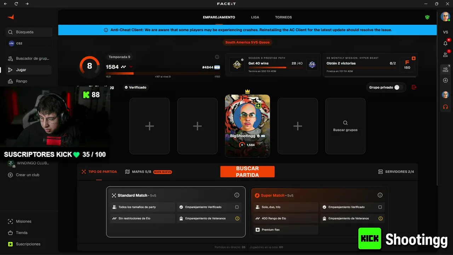Click the FACEIT logo in the sidebar
The width and height of the screenshot is (453, 255).
[x=11, y=17]
